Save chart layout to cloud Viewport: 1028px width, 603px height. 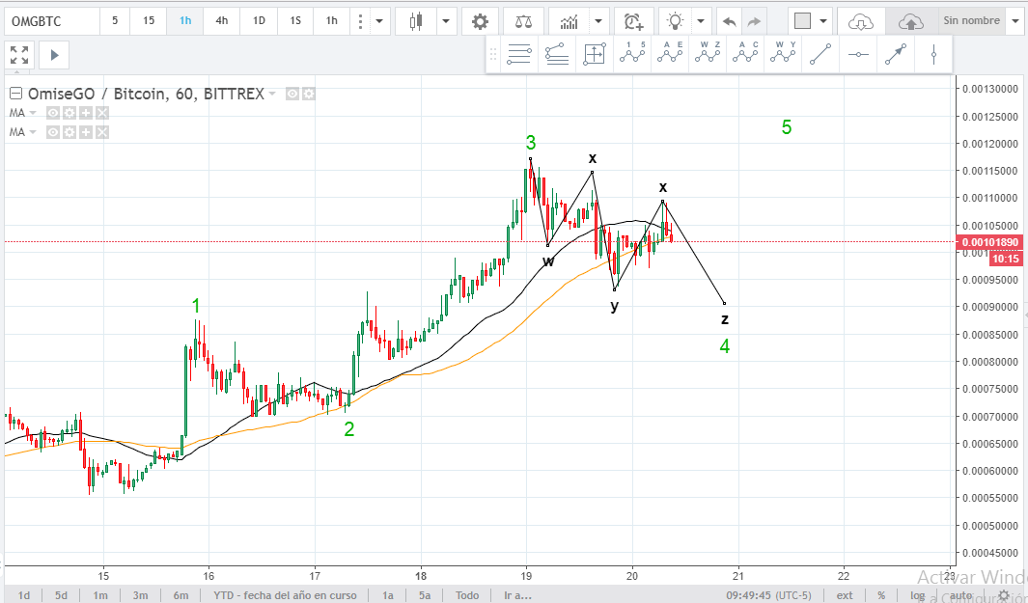click(910, 21)
